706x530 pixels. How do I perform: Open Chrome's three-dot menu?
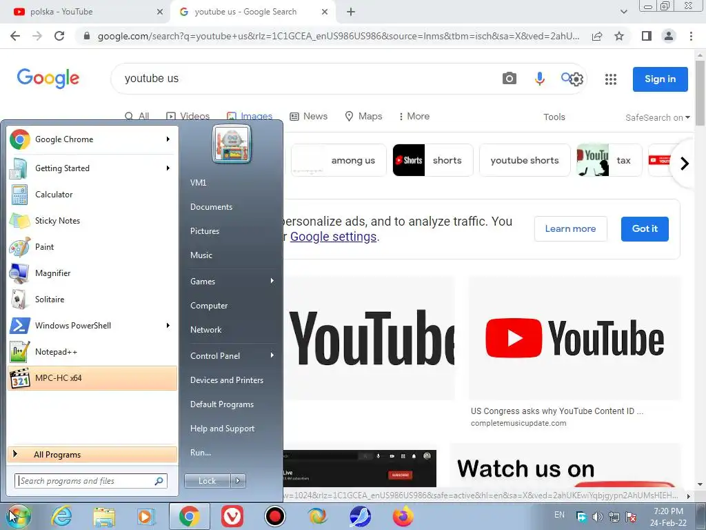click(x=691, y=36)
